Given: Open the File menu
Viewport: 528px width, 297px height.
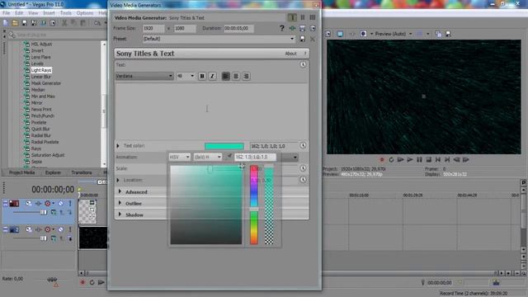Looking at the screenshot, I should [x=6, y=13].
